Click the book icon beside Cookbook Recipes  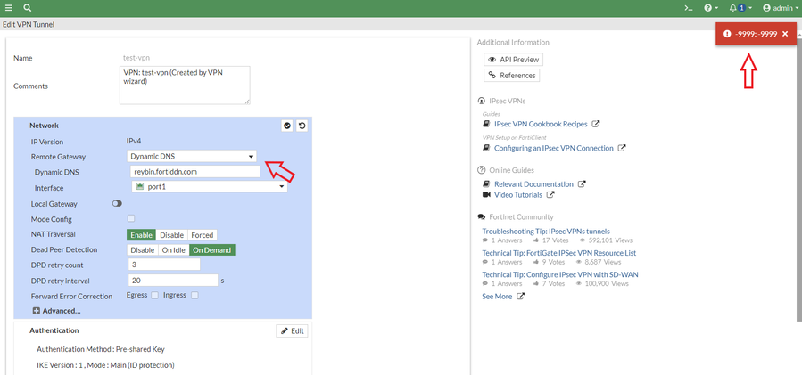[x=486, y=124]
